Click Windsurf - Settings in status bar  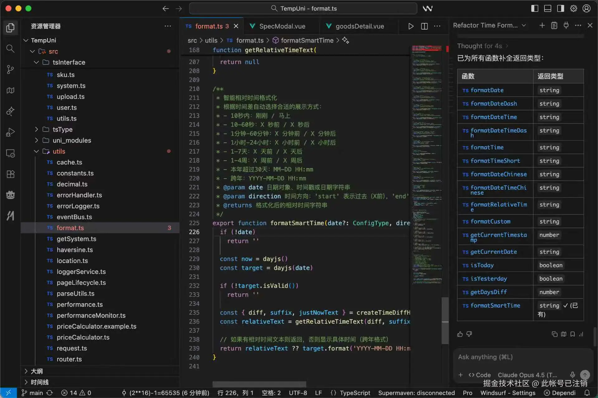coord(508,393)
